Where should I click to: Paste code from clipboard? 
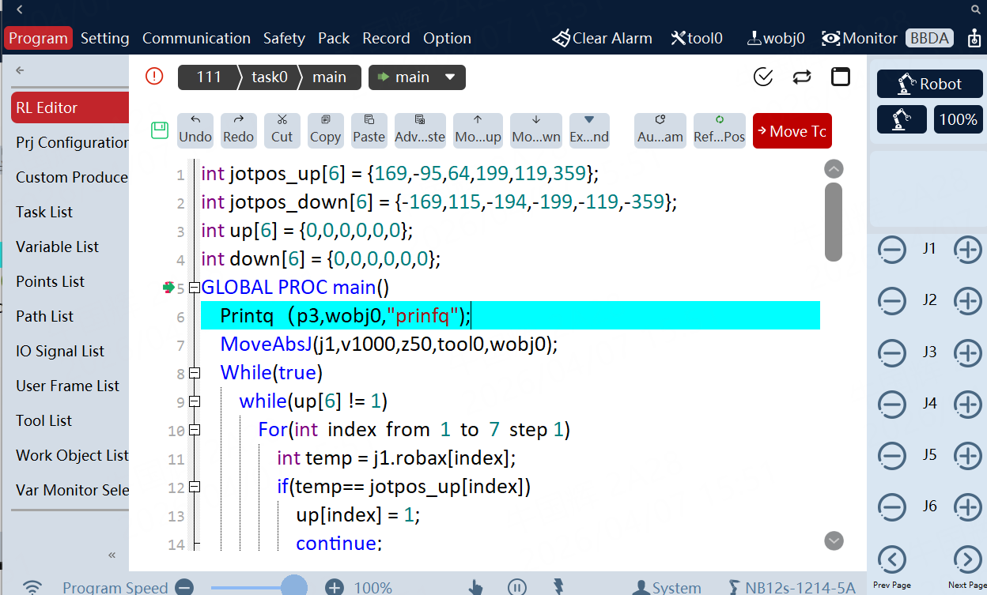pyautogui.click(x=369, y=130)
